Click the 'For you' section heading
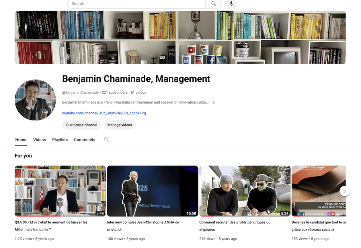Screen dimensions: 361x248 [x=23, y=156]
